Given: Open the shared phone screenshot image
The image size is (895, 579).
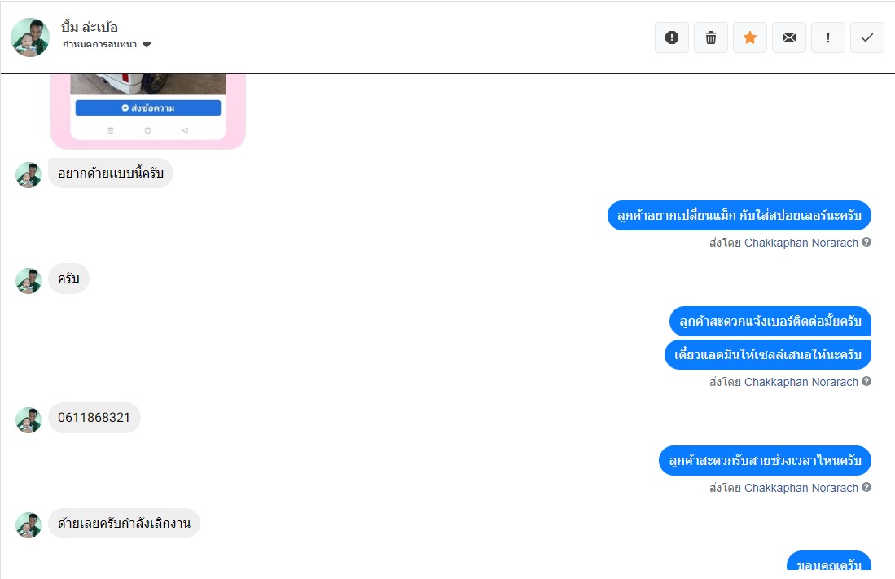Looking at the screenshot, I should (148, 112).
